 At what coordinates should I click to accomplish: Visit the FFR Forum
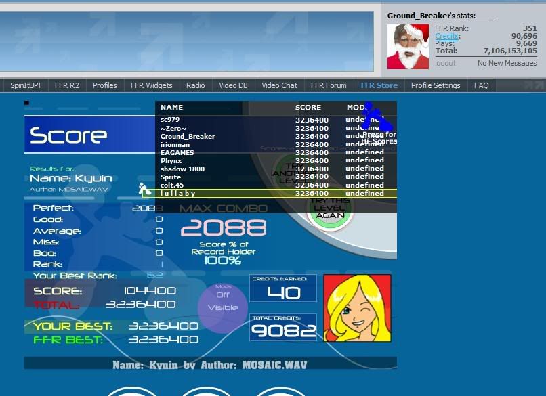pyautogui.click(x=329, y=85)
